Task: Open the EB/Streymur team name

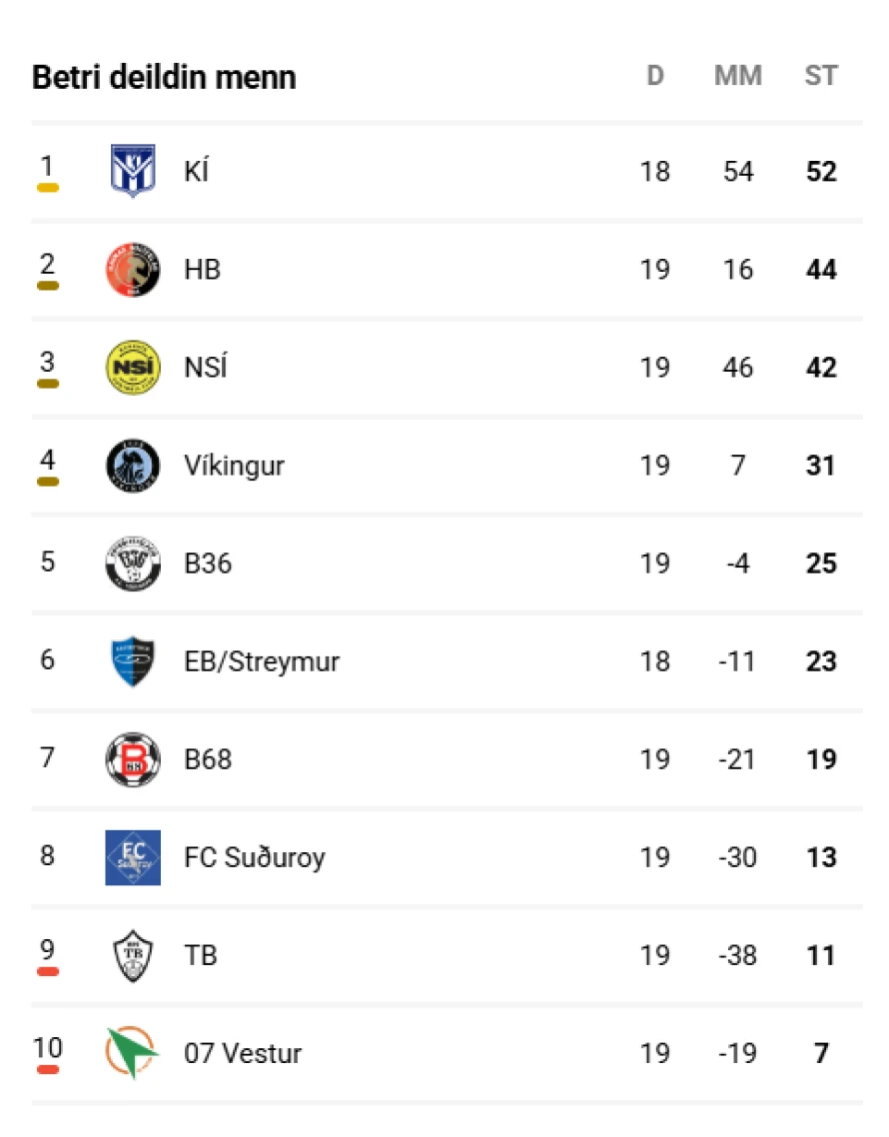Action: (x=262, y=661)
